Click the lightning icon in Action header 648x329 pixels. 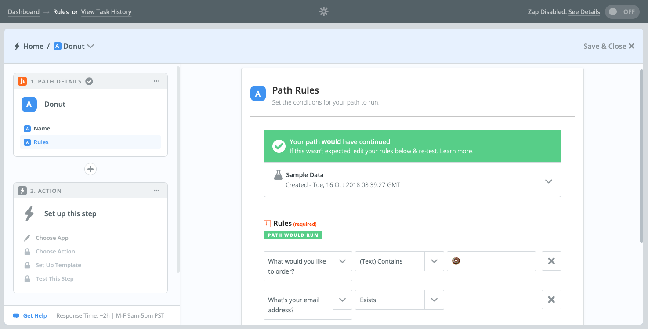coord(22,191)
